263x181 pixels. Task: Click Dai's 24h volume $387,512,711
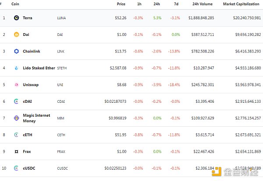pos(203,35)
